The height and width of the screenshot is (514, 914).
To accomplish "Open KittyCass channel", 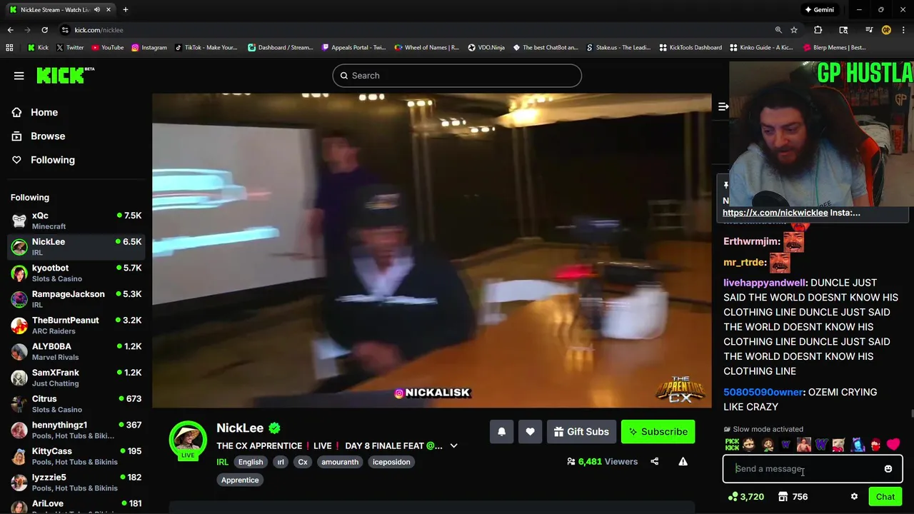I will [x=76, y=456].
